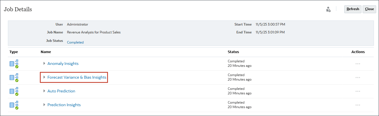This screenshot has width=379, height=116.
Task: Expand the Prediction Insights row
Action: [44, 105]
